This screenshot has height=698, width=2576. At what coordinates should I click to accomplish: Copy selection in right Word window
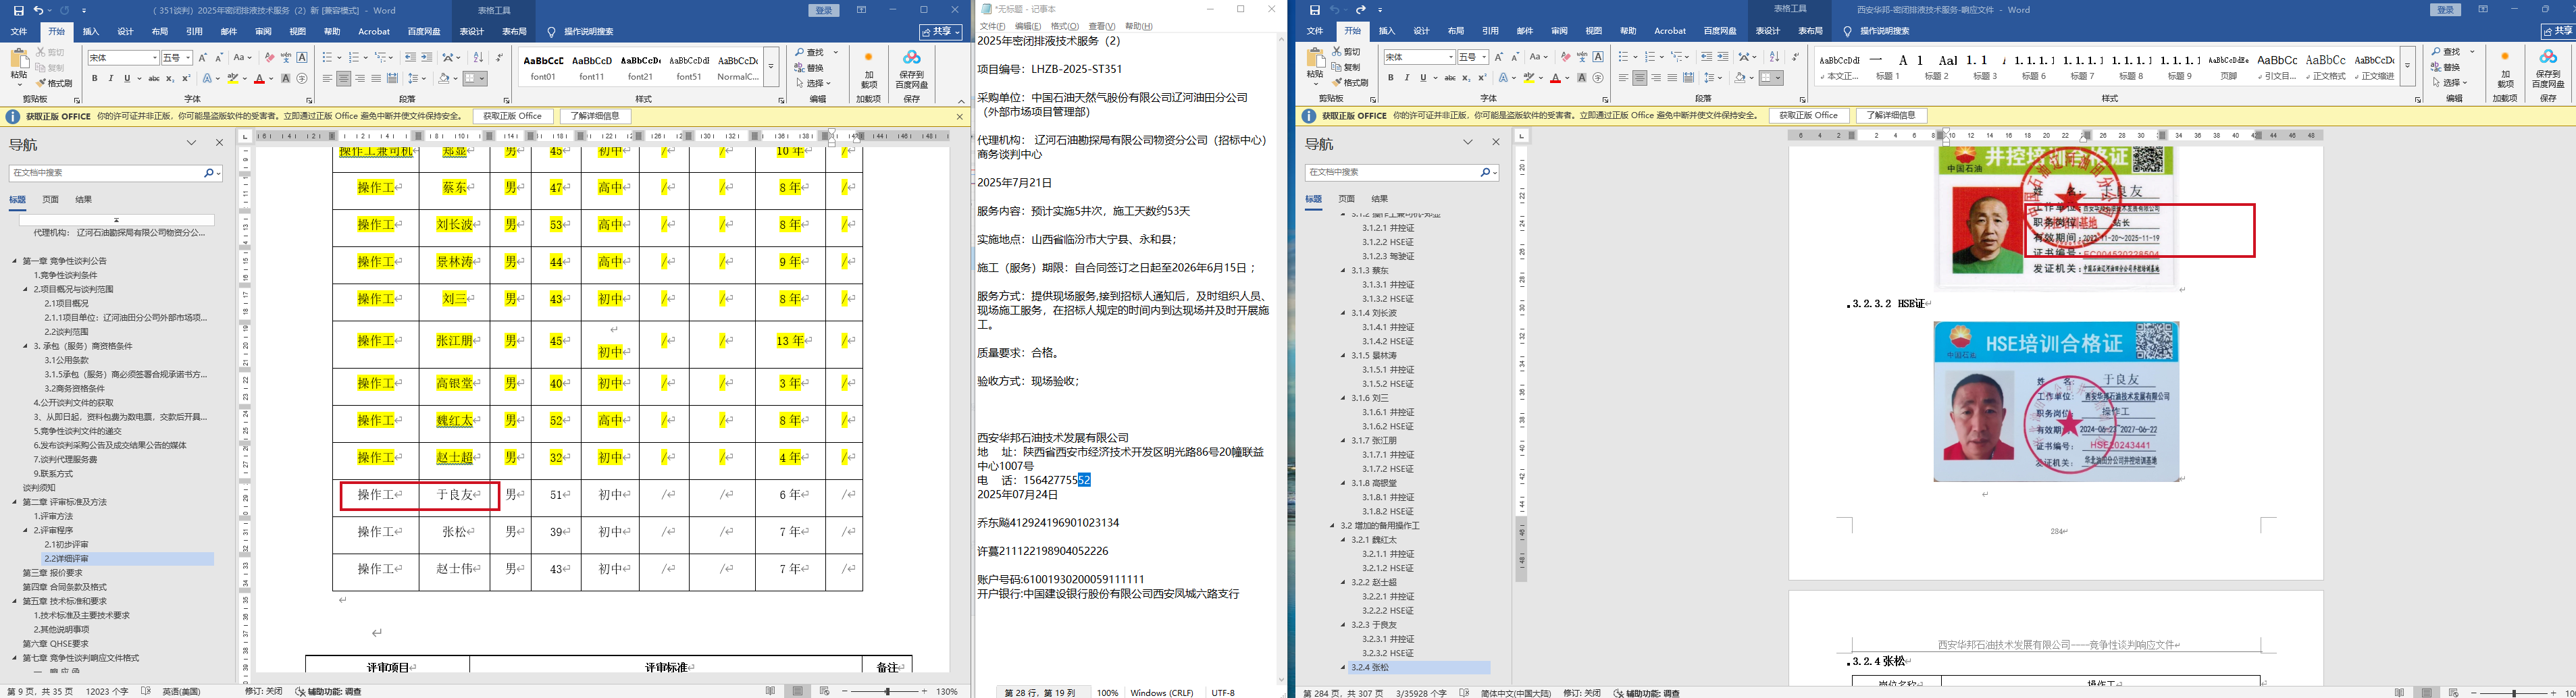[1346, 67]
